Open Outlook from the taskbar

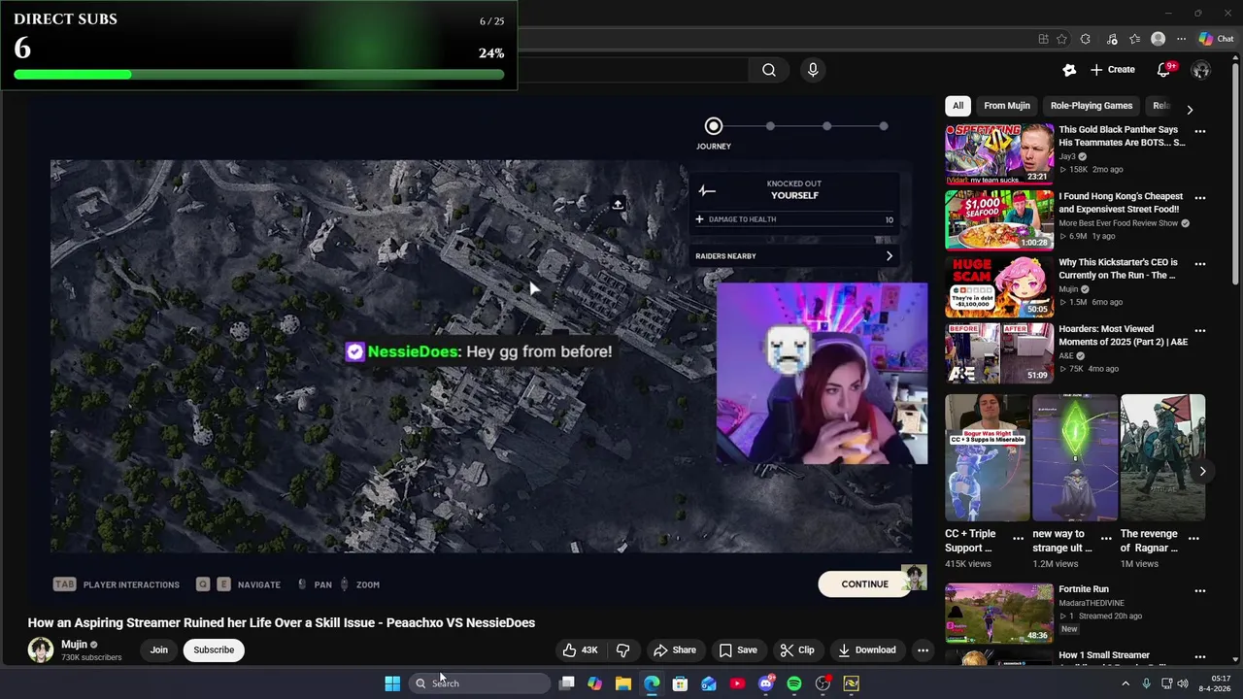click(x=709, y=683)
